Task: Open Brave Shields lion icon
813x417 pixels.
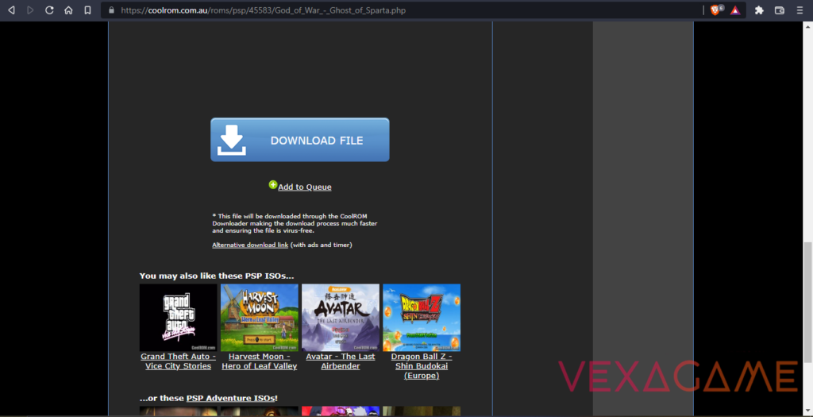Action: [715, 10]
